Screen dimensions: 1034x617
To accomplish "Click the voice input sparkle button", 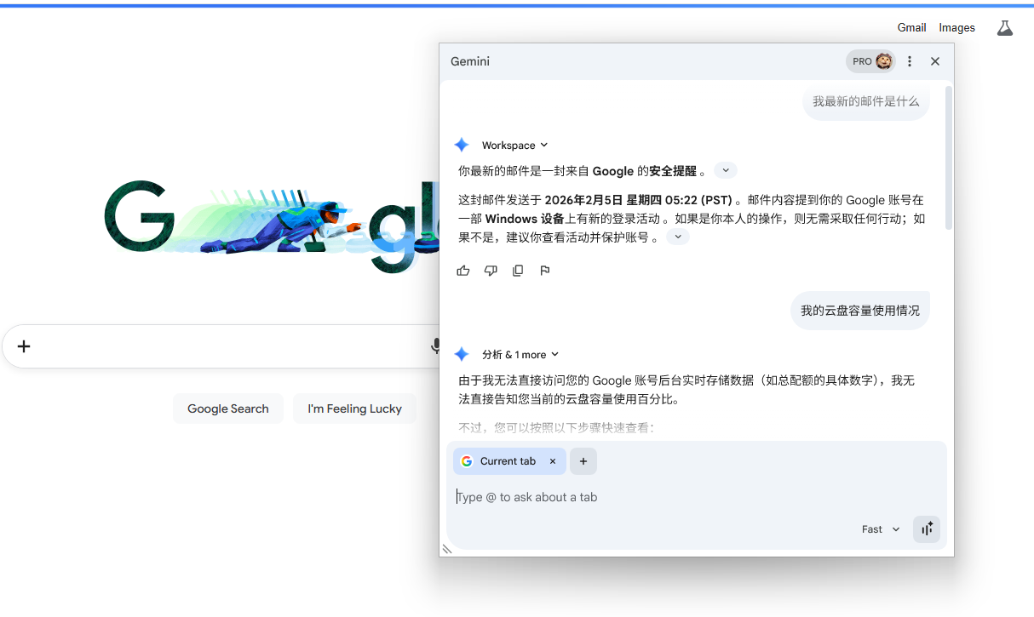I will [927, 528].
